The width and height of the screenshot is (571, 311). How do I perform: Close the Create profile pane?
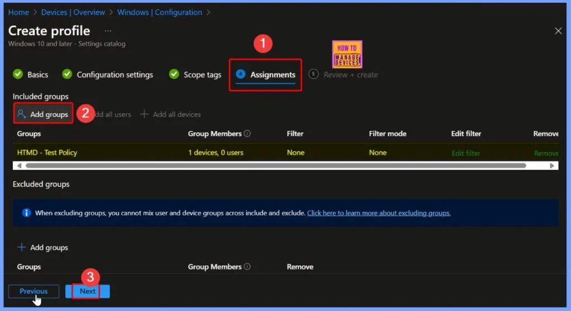click(x=558, y=31)
